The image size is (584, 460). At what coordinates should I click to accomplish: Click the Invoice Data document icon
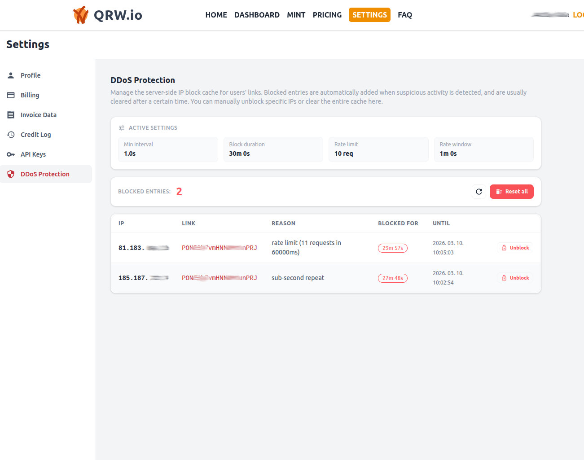click(x=11, y=115)
